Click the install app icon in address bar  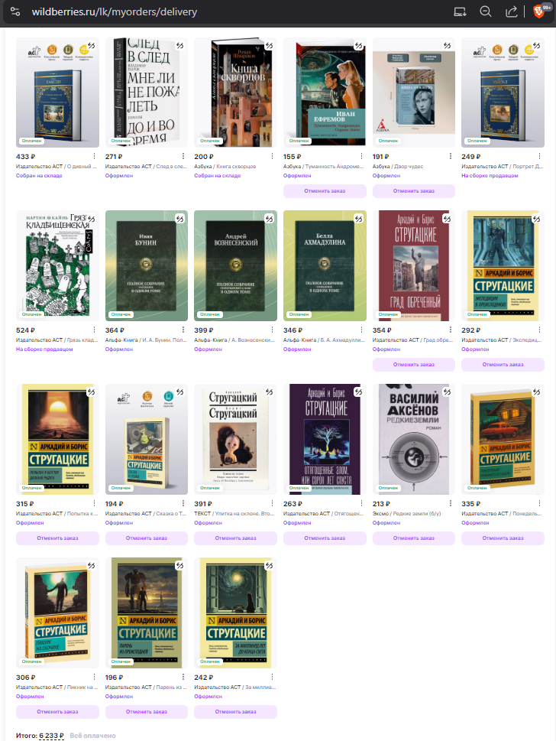[460, 11]
